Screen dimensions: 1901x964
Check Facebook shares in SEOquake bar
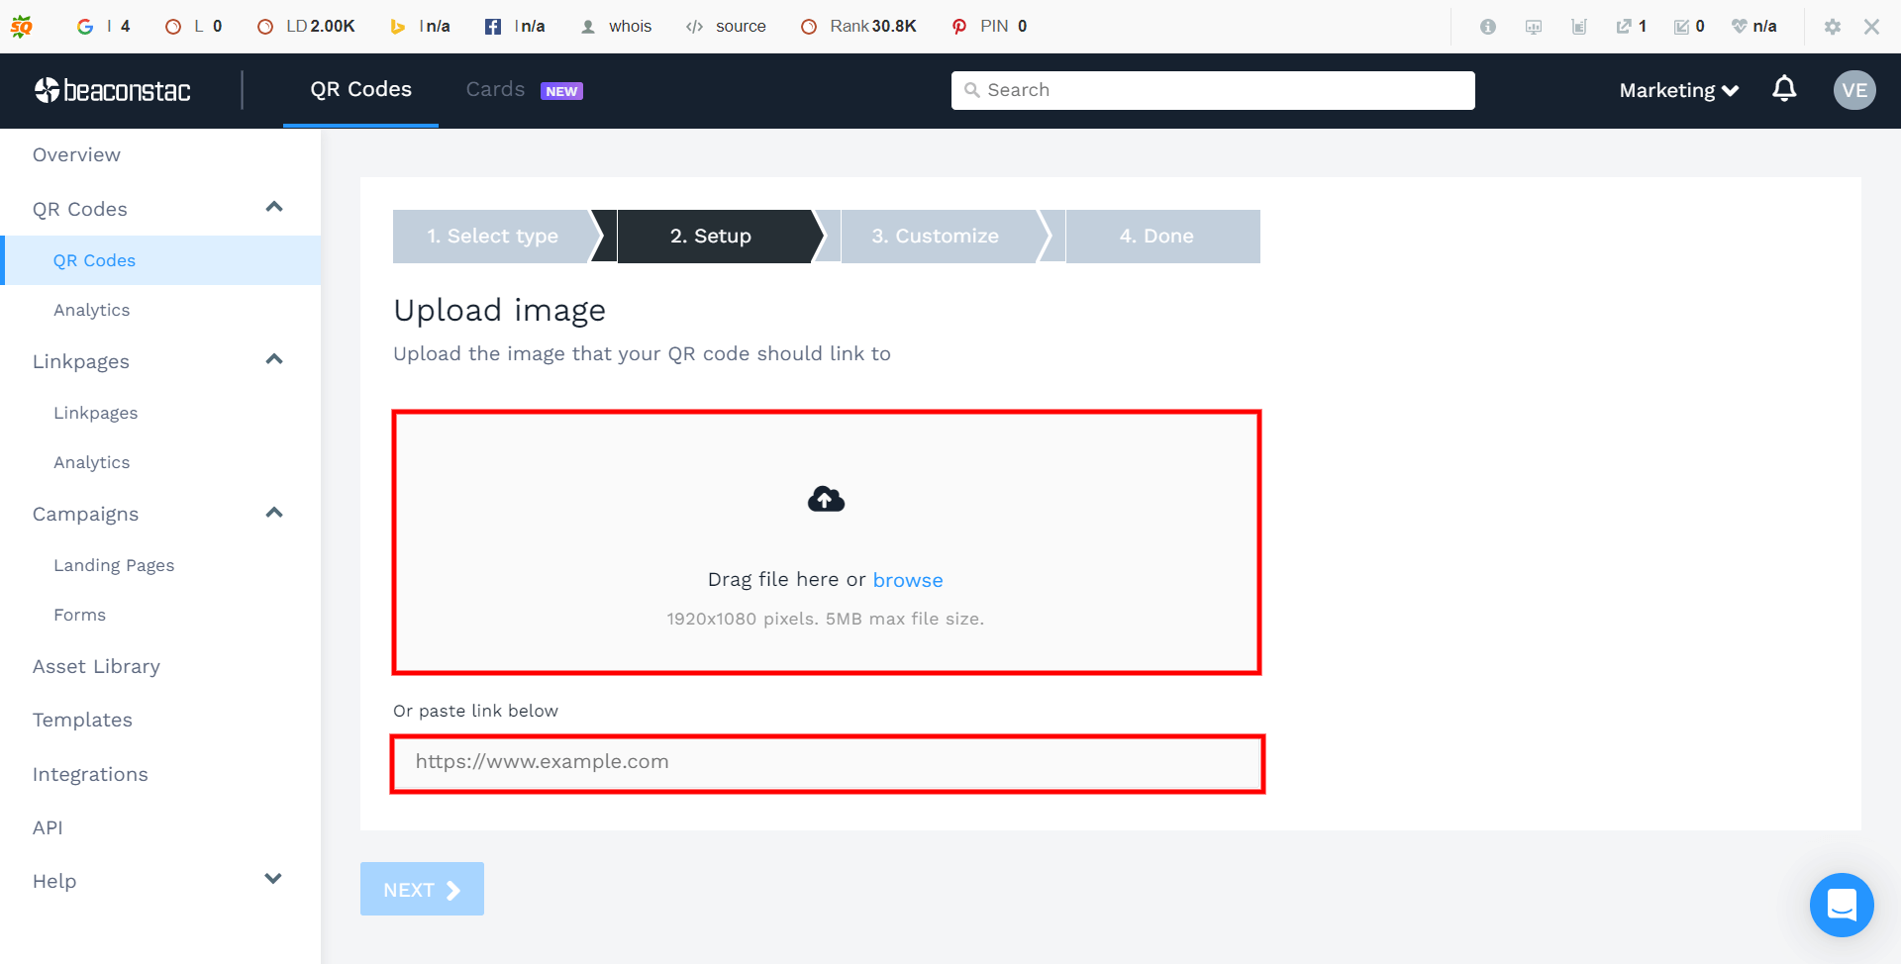[513, 26]
